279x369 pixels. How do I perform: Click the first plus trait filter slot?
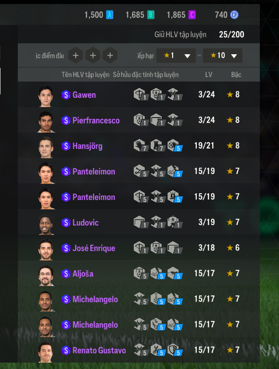click(x=76, y=56)
